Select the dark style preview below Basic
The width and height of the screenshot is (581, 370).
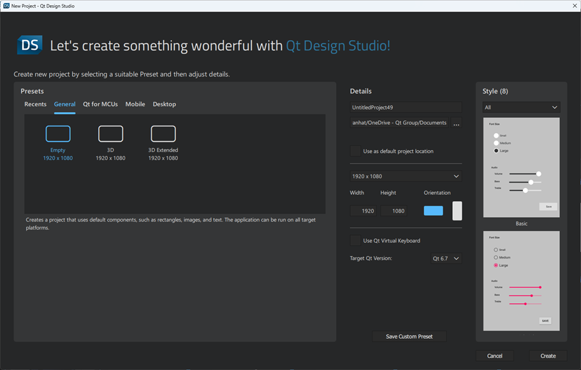(x=521, y=281)
